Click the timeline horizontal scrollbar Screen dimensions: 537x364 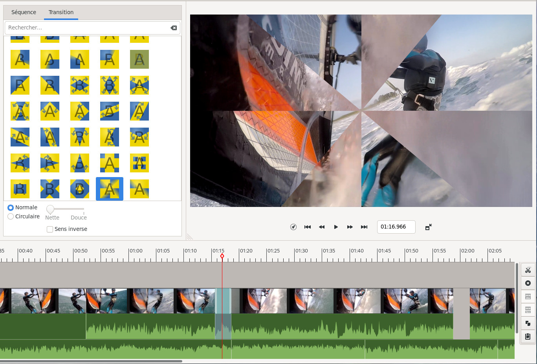pyautogui.click(x=91, y=361)
